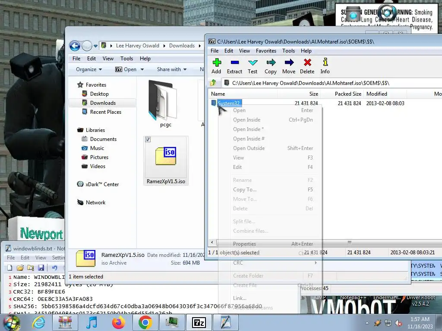Sort by the Packed Size column header
The height and width of the screenshot is (331, 442).
click(x=342, y=94)
